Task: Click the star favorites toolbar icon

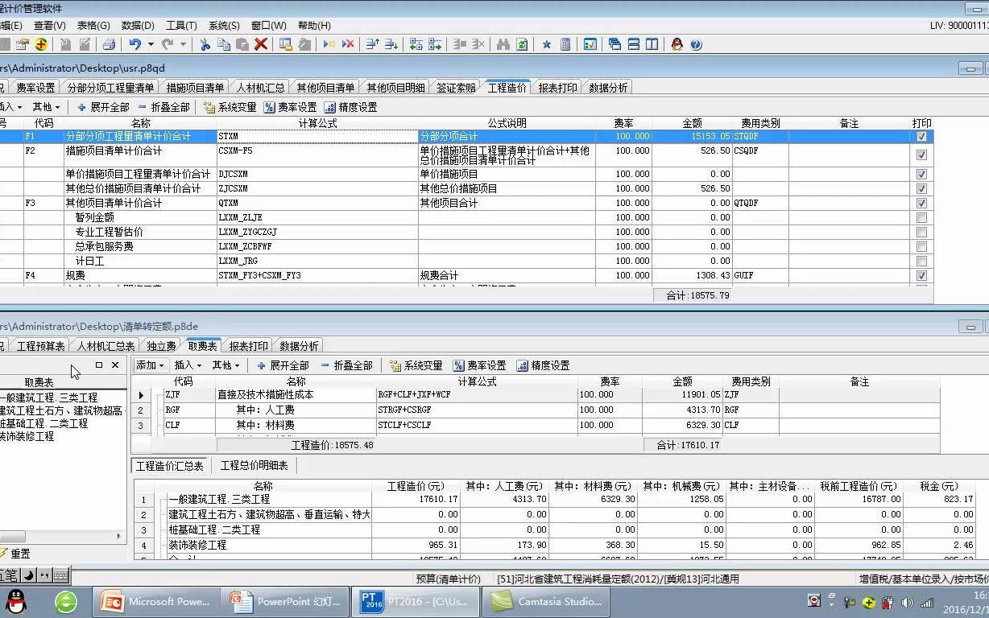Action: (547, 44)
